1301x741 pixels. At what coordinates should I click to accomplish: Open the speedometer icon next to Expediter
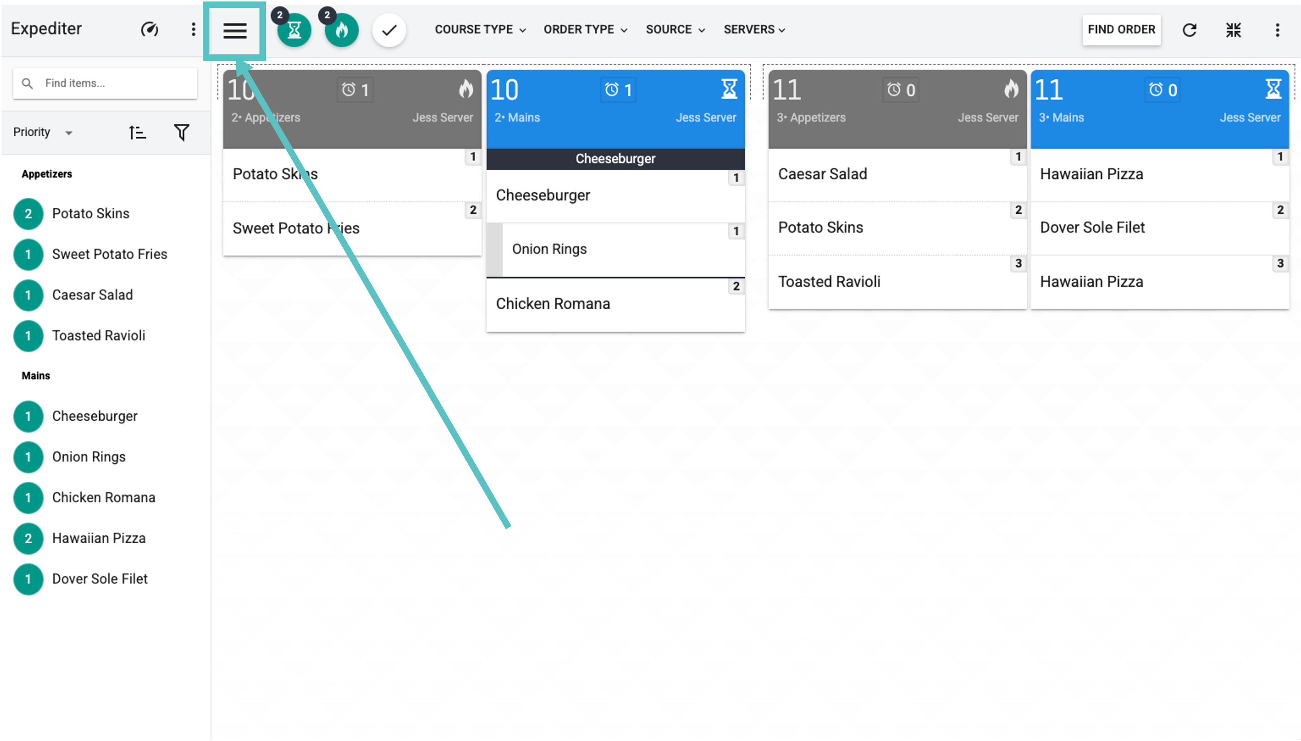coord(150,30)
